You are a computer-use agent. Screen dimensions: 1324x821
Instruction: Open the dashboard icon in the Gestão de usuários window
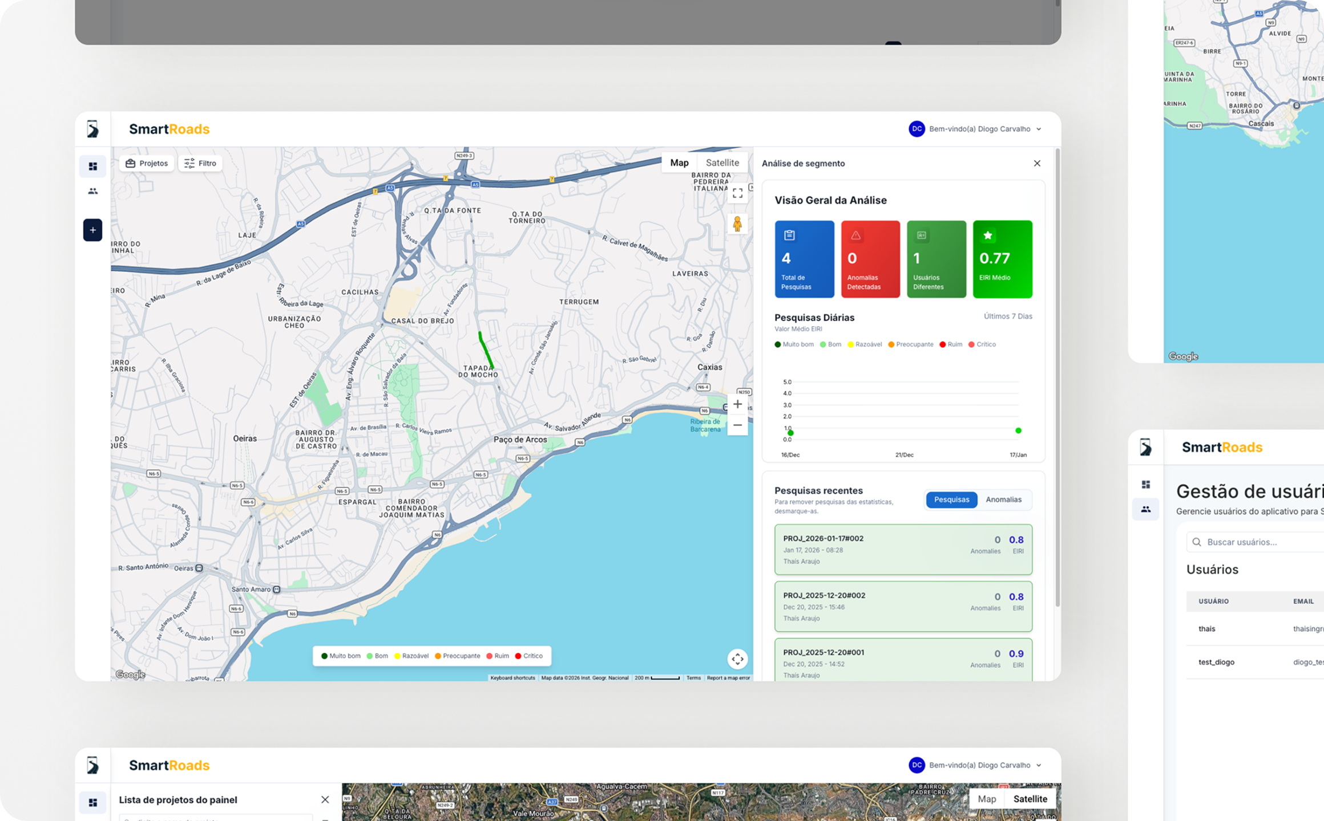1145,484
